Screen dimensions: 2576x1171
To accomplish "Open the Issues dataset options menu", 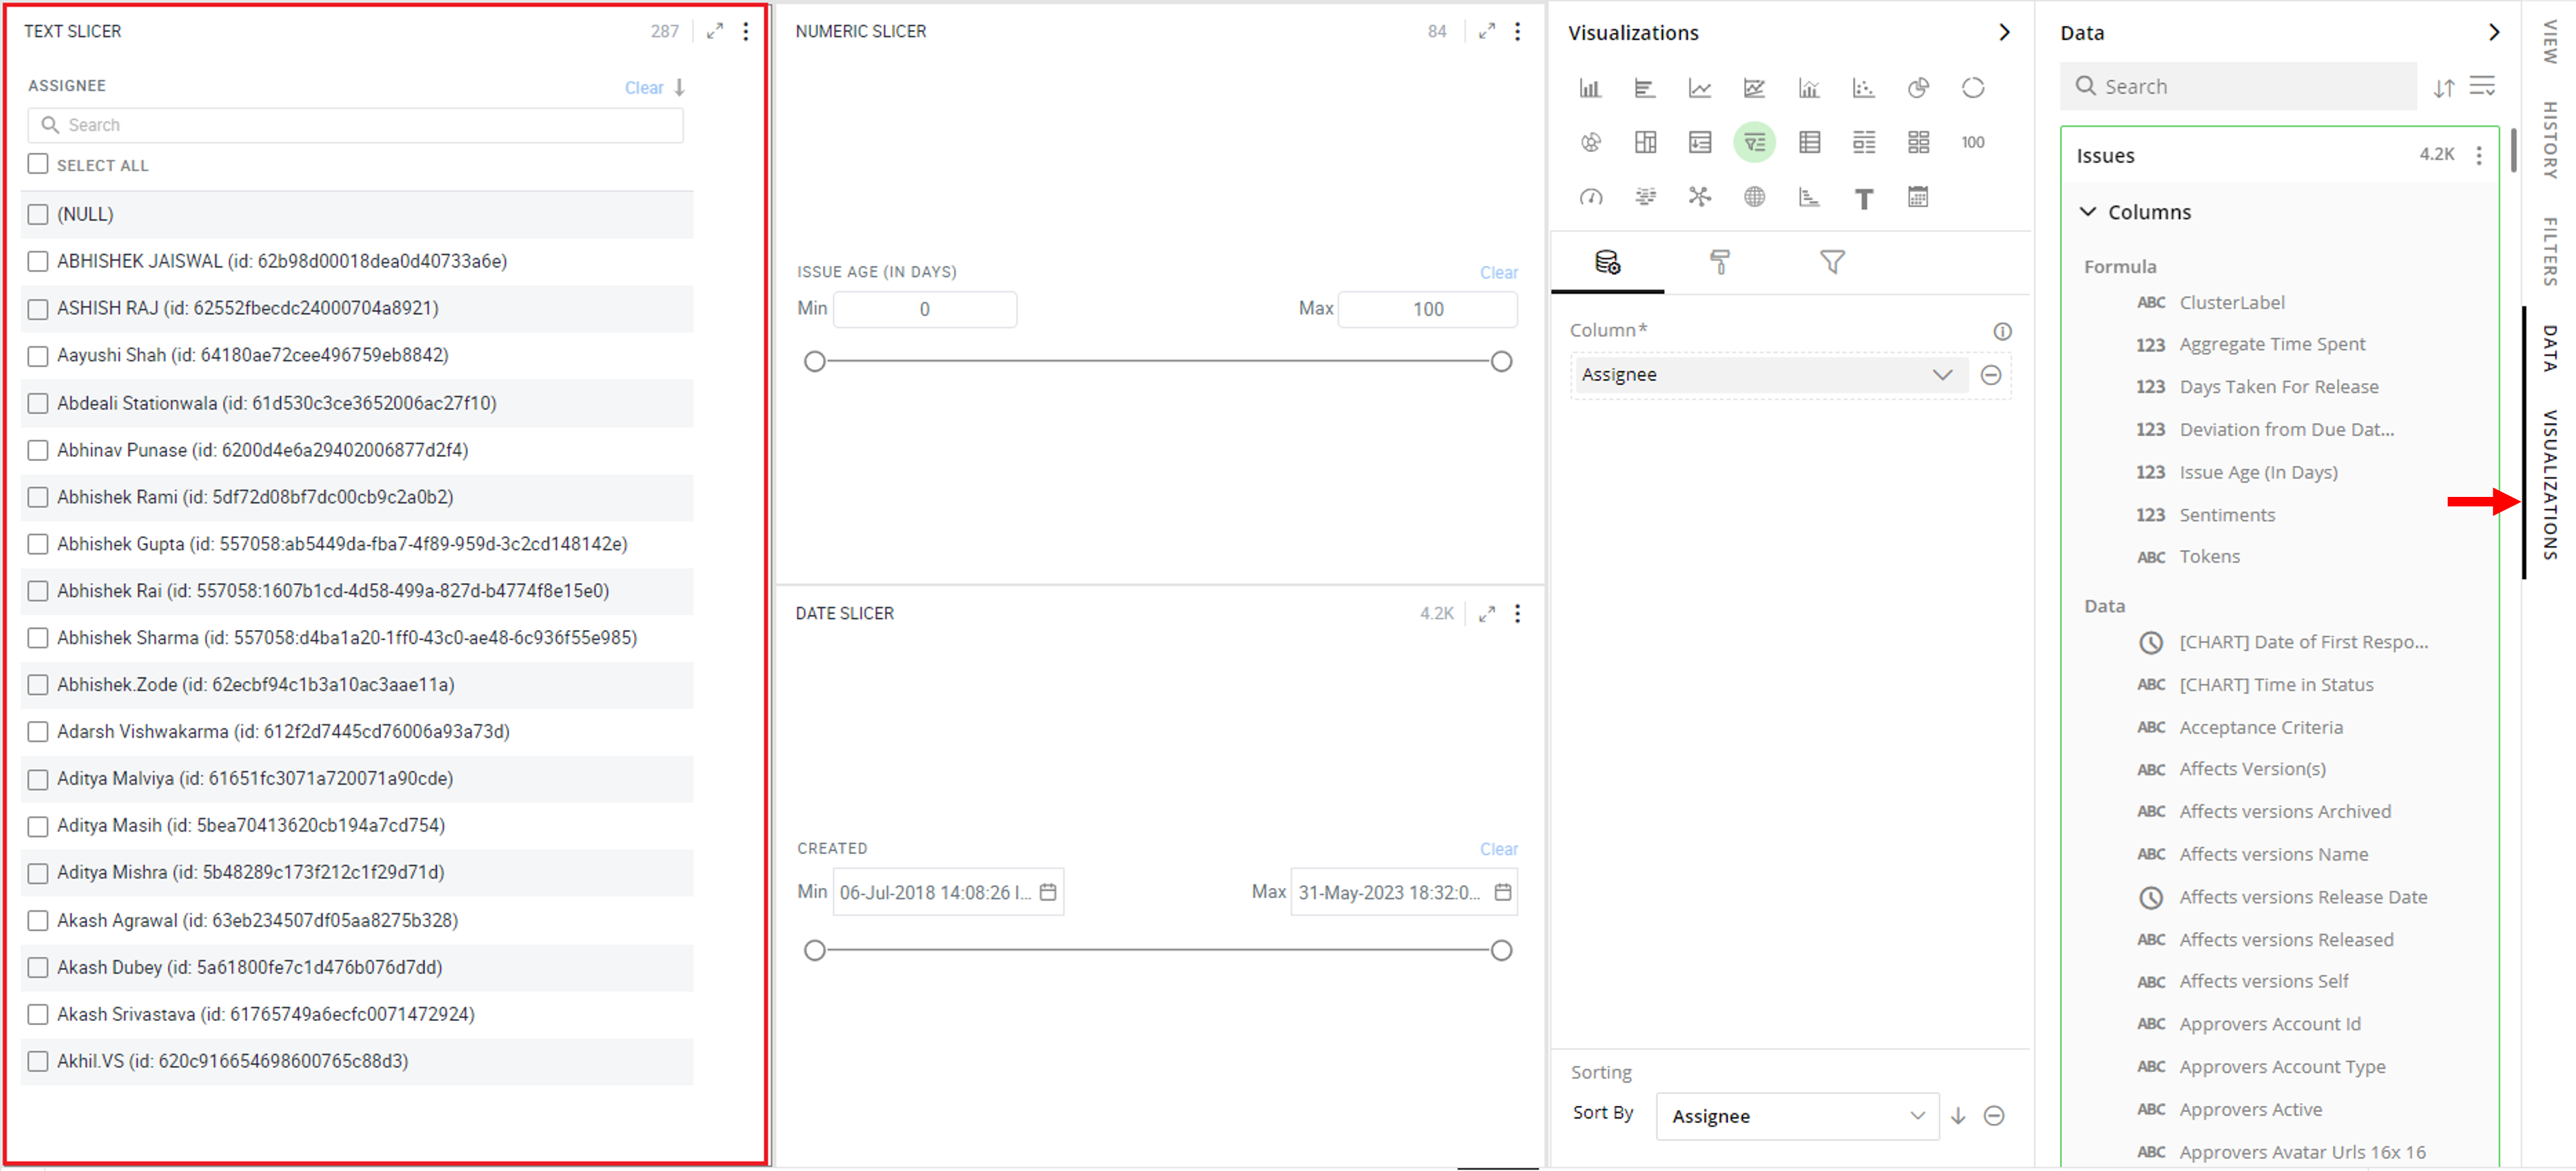I will (2478, 155).
